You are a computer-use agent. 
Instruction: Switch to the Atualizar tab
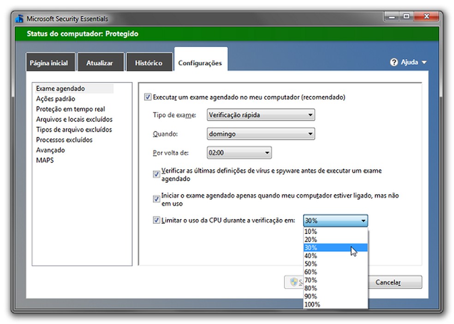tap(100, 62)
